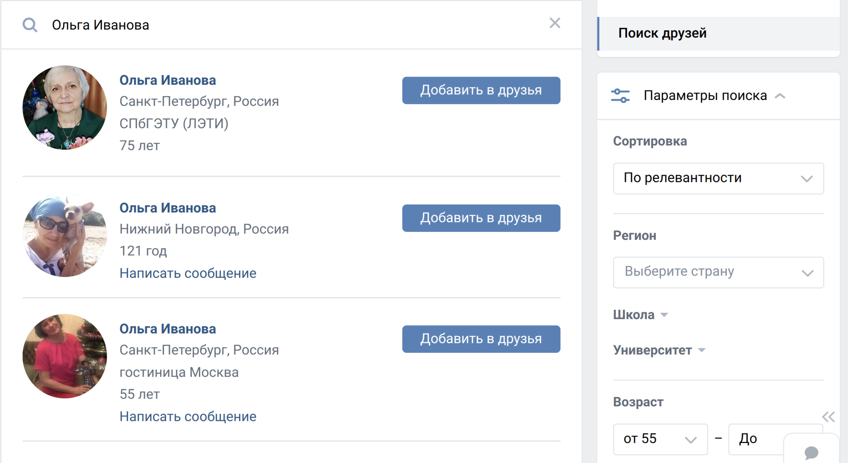Add 75-year-old Ольга Иванова as friend
This screenshot has height=463, width=848.
tap(481, 90)
